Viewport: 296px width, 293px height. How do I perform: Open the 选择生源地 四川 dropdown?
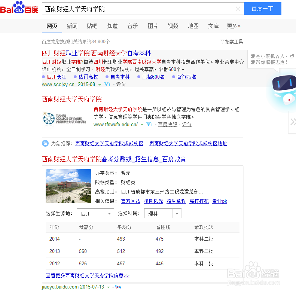click(x=95, y=213)
